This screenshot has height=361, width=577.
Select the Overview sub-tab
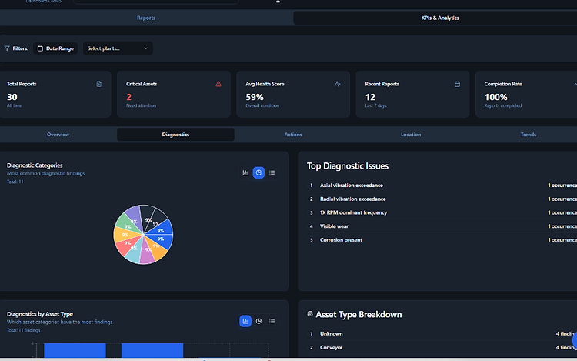[x=58, y=135]
